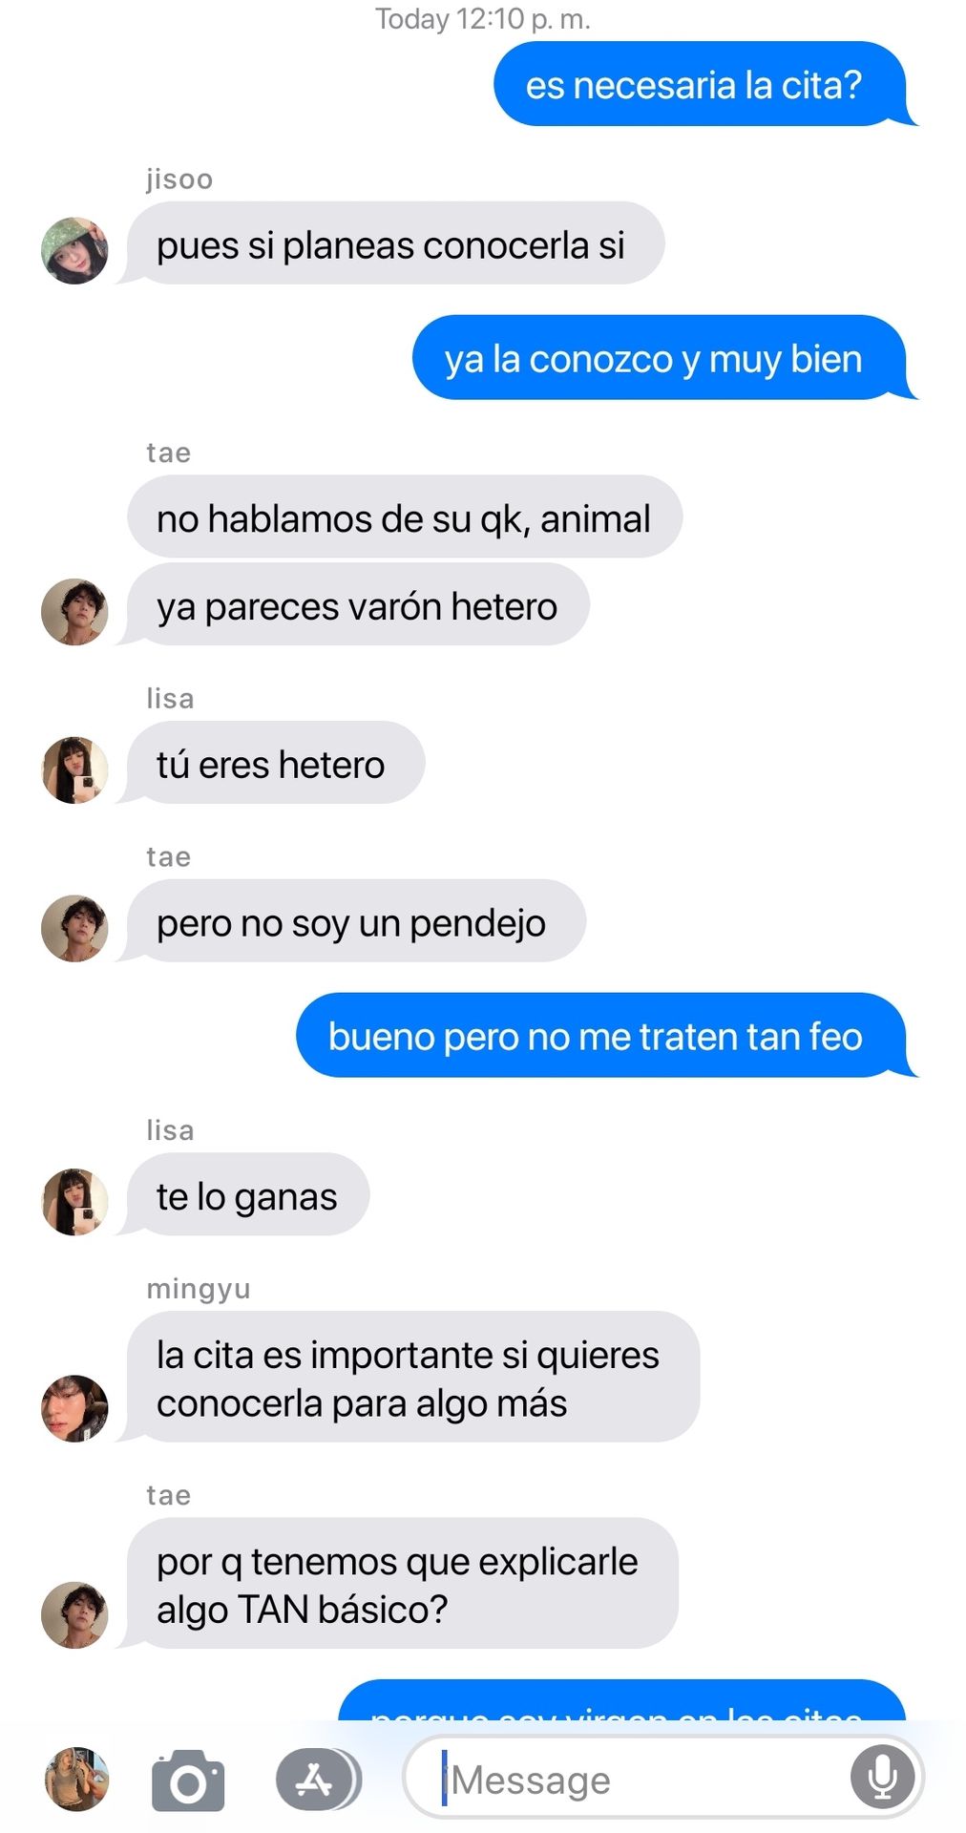Screen dimensions: 966x1833
Task: Tap the profile photo beside the camera icon
Action: click(x=77, y=1780)
